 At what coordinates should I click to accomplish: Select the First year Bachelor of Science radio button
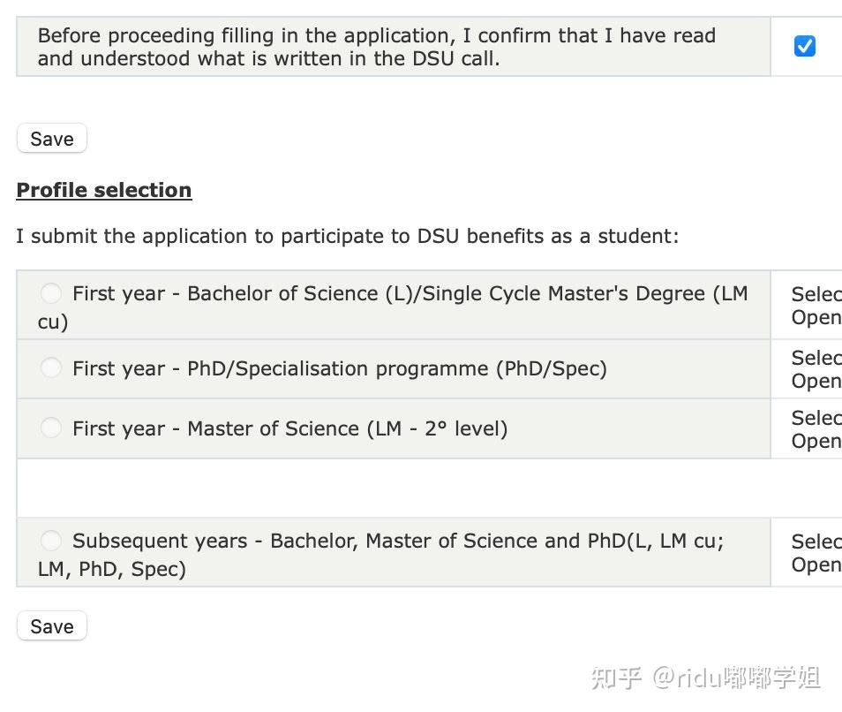click(x=51, y=293)
